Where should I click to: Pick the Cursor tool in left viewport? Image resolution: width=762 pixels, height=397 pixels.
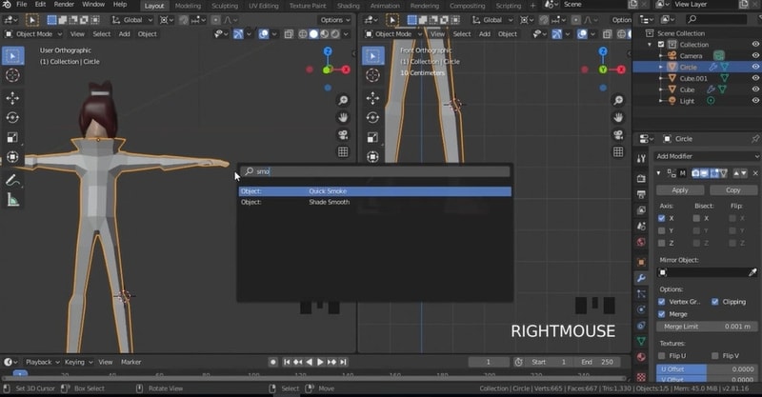click(12, 74)
